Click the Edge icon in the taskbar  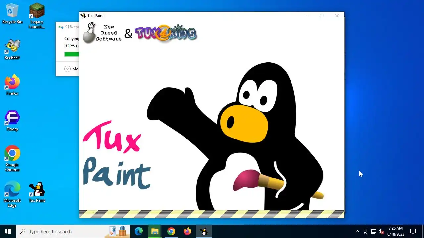[x=139, y=231]
